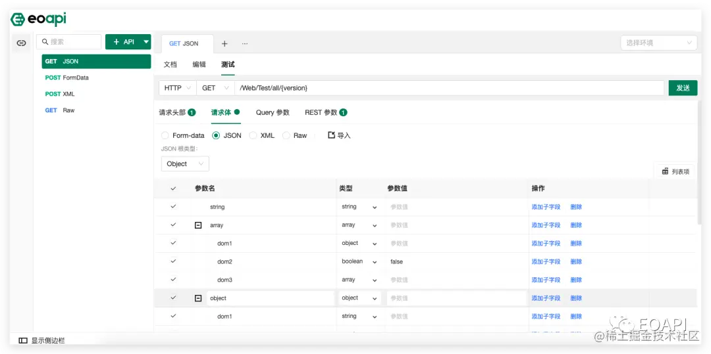Click the eoapi logo
Screen dimensions: 711x354
[x=38, y=20]
